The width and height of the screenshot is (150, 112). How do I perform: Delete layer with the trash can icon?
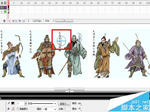4,21
